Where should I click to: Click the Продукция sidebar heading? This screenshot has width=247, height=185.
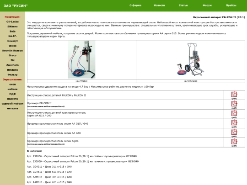12,17
